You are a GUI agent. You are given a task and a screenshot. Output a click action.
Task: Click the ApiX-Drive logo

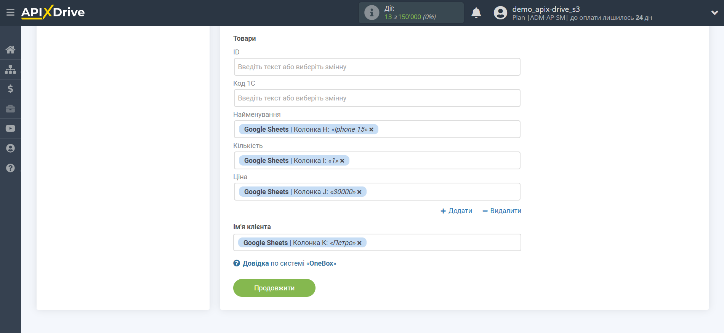coord(53,12)
